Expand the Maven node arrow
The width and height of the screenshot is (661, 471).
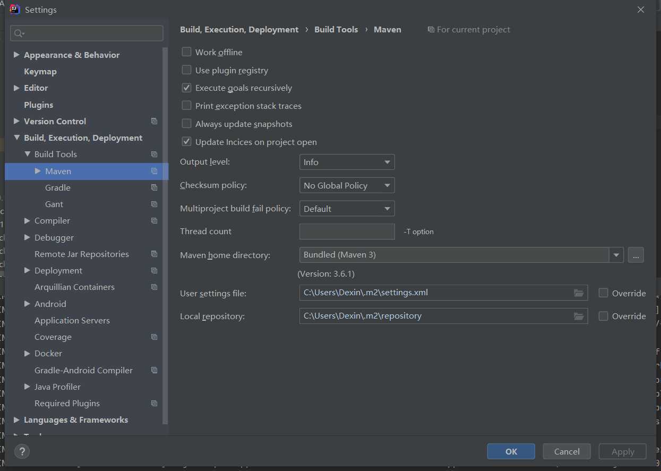click(x=38, y=171)
